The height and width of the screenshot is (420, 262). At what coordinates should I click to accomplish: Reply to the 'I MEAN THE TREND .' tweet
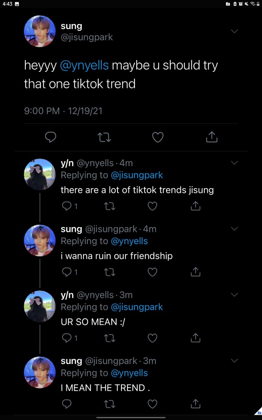(x=67, y=404)
